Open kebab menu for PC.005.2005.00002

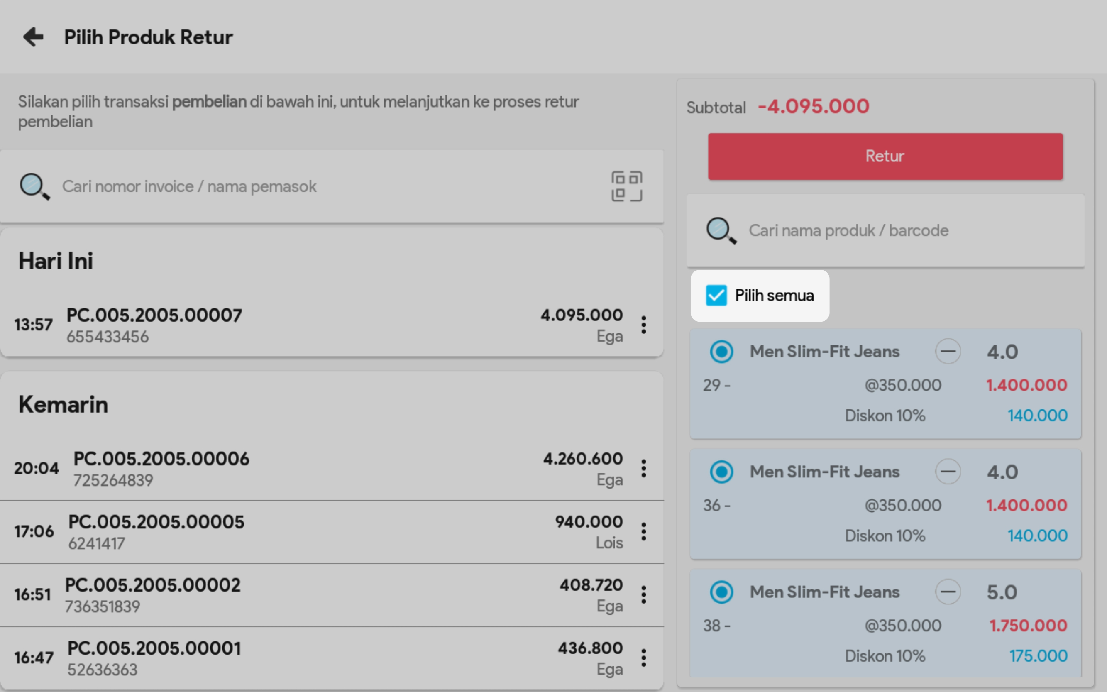click(x=643, y=595)
